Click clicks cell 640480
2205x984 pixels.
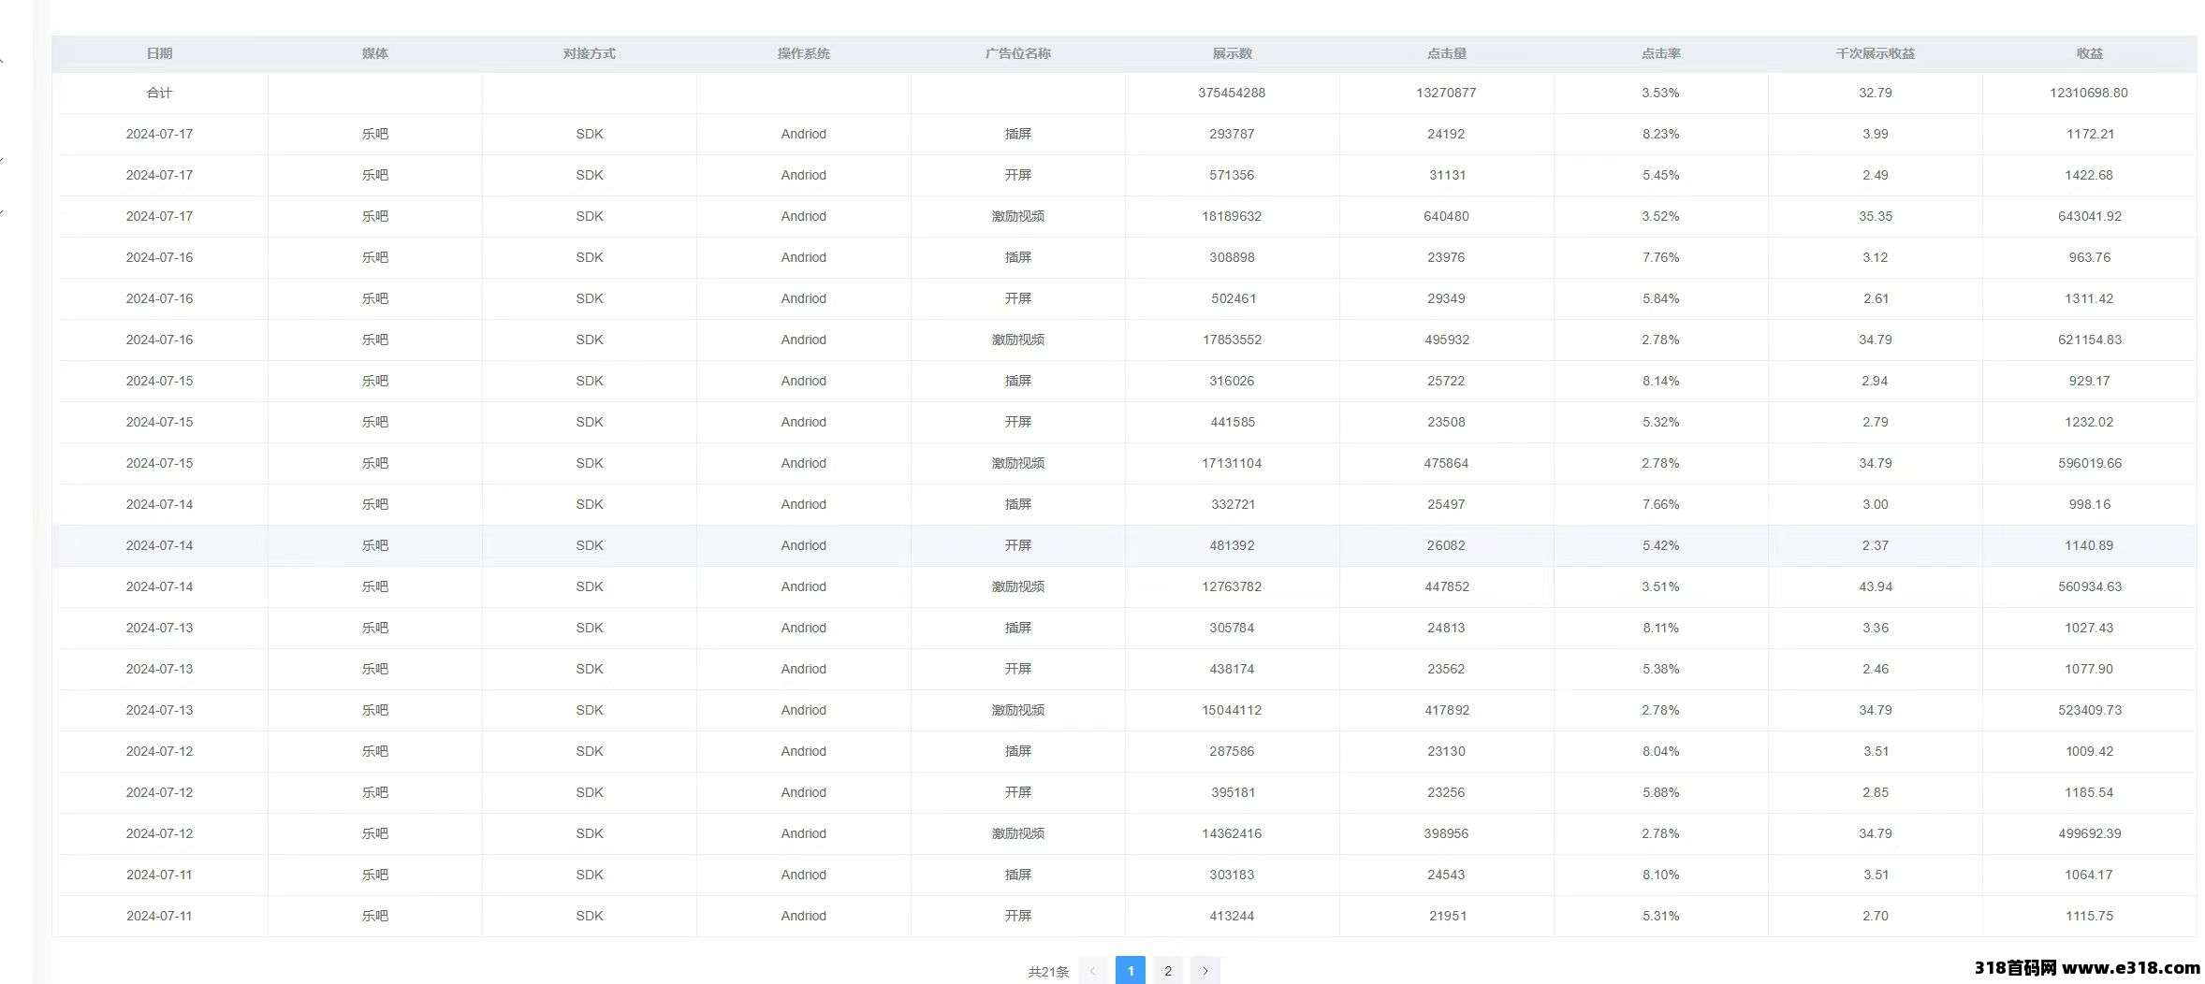[x=1446, y=216]
